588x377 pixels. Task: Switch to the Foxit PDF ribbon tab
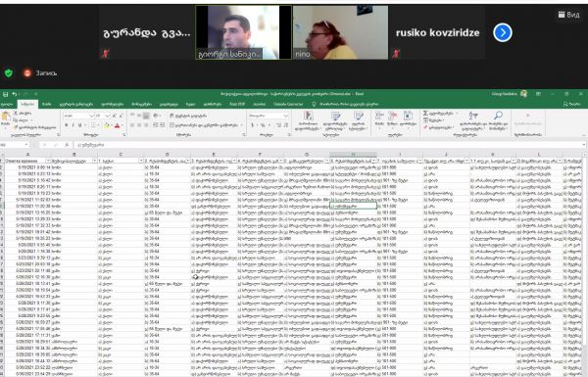[237, 104]
